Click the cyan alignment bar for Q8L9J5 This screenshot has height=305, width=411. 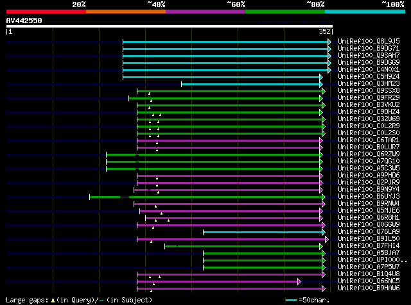pyautogui.click(x=225, y=42)
